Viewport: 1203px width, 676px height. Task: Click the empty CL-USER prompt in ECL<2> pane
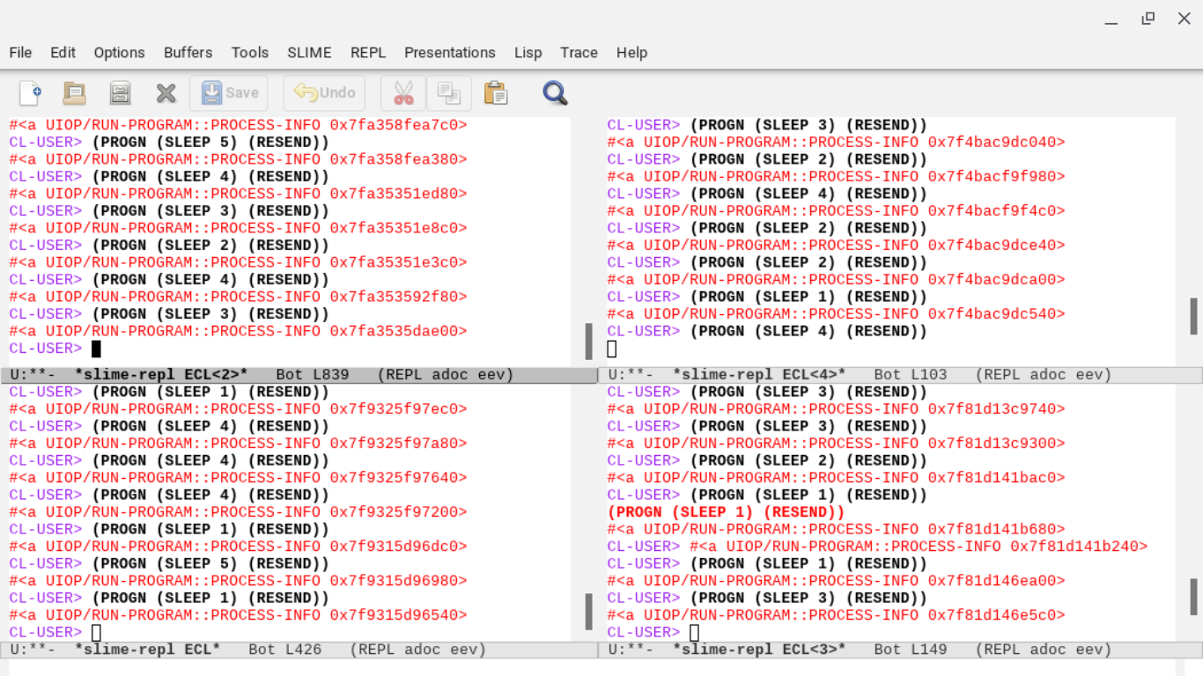point(96,349)
